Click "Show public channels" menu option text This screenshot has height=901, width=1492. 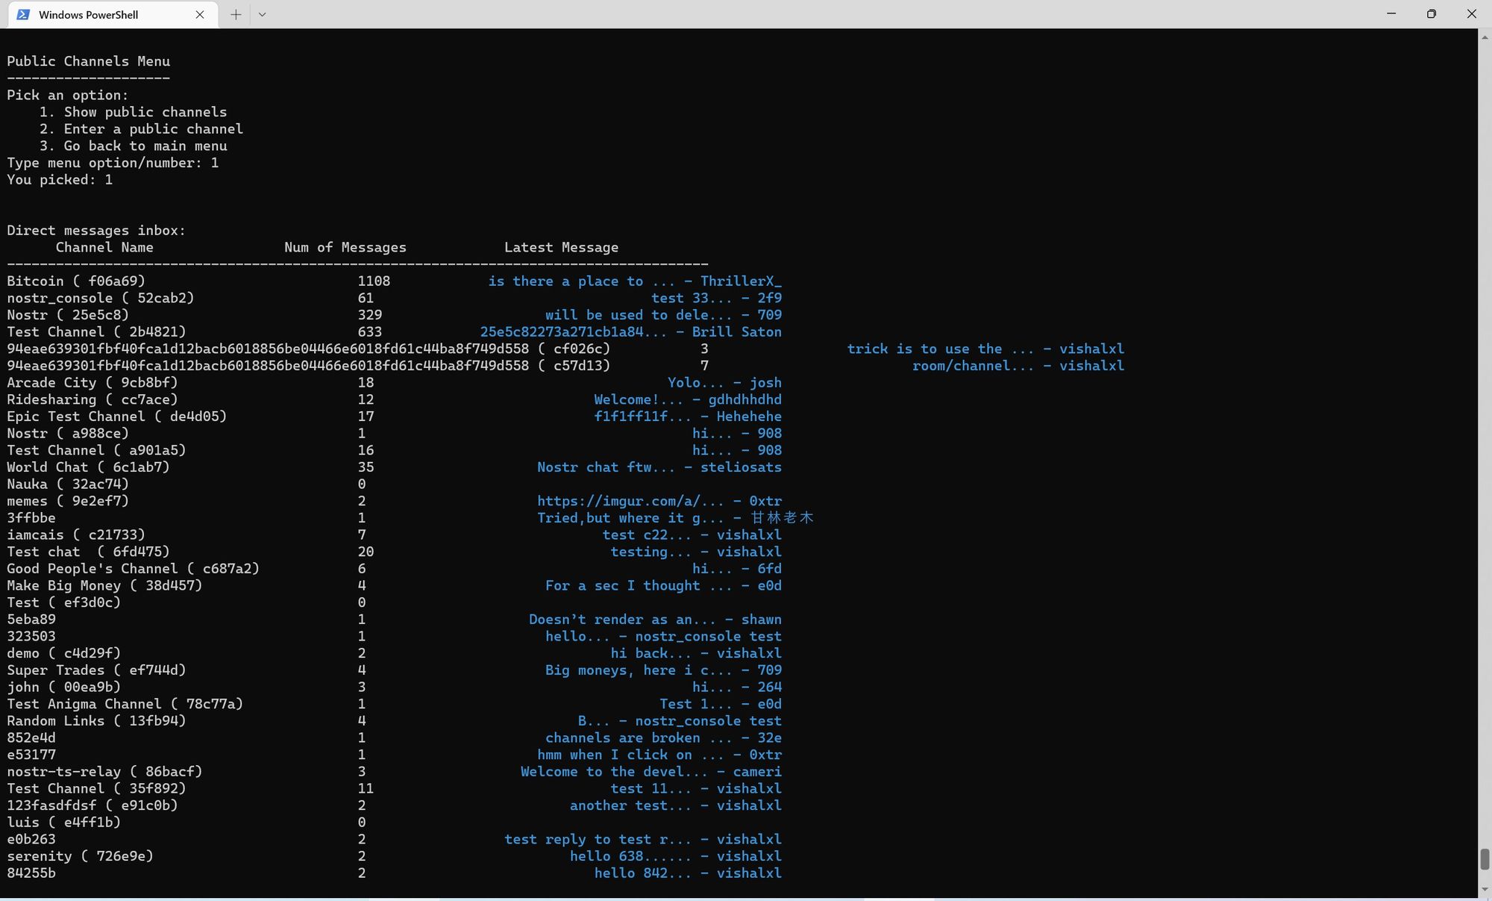pyautogui.click(x=145, y=112)
